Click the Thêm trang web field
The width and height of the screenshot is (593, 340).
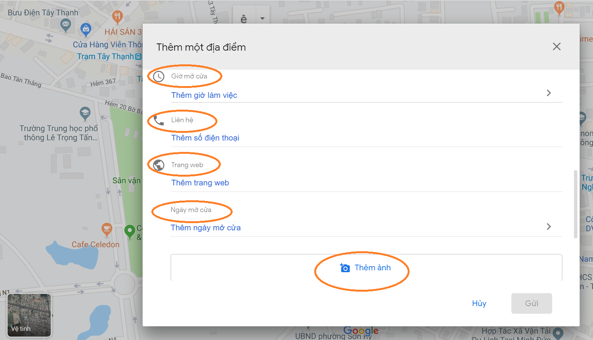[200, 183]
